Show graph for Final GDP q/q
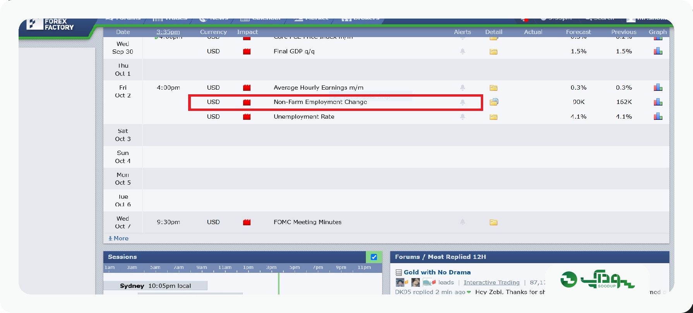693x313 pixels. (658, 51)
